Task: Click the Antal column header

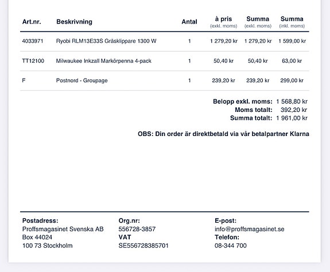Action: point(189,22)
